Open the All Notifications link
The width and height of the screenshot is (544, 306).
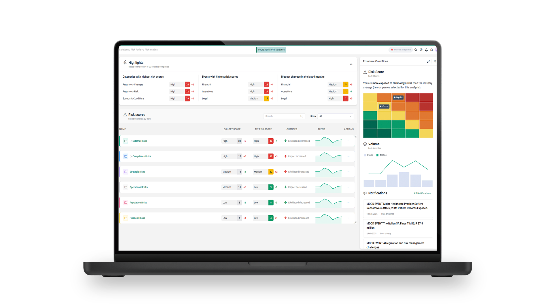[x=422, y=194]
